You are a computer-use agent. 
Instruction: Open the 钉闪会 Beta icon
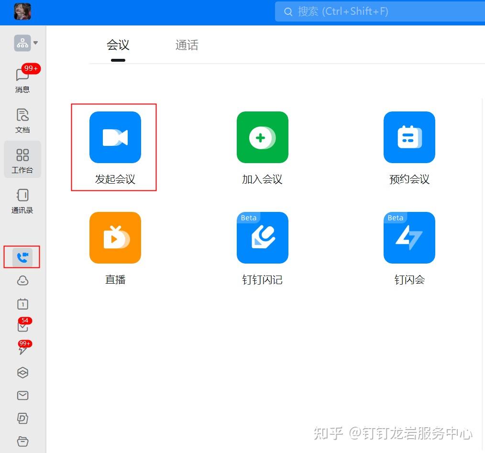click(x=409, y=238)
